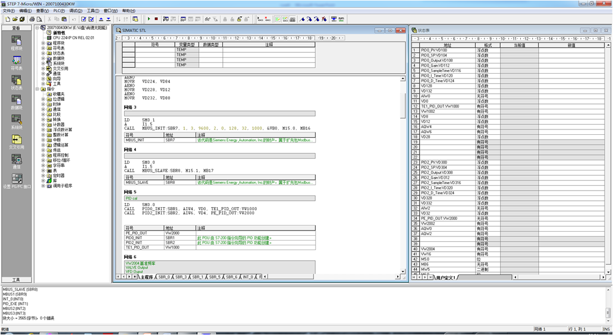The width and height of the screenshot is (613, 335).
Task: Expand the 定时器 instruction folder
Action: pos(43,176)
